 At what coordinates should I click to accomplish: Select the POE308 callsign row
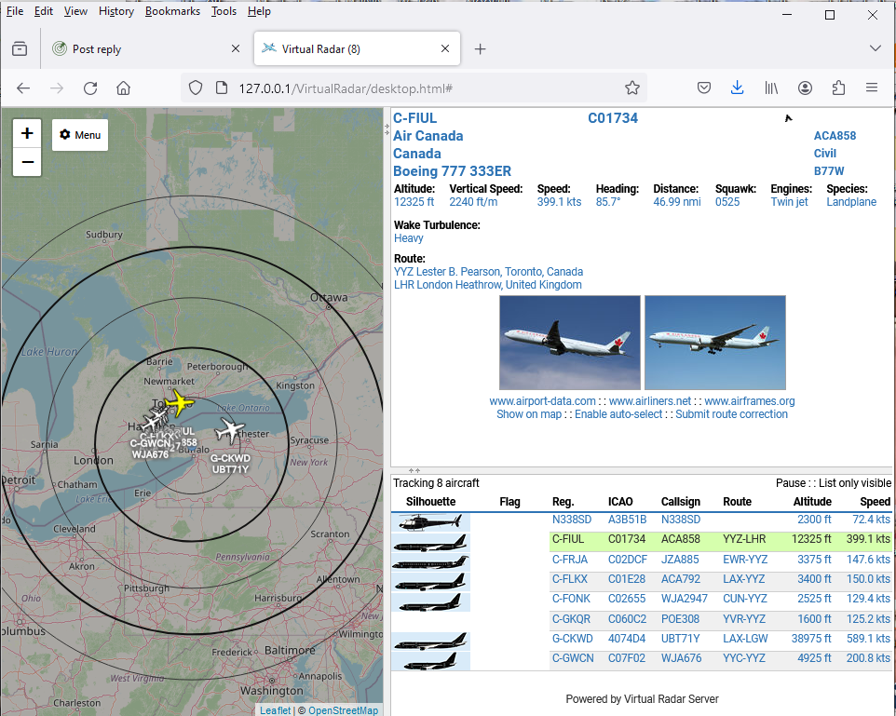coord(680,619)
